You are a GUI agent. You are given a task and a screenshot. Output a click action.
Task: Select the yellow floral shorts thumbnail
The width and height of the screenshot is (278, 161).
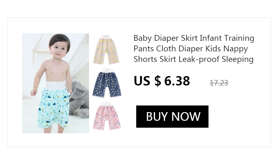106,50
